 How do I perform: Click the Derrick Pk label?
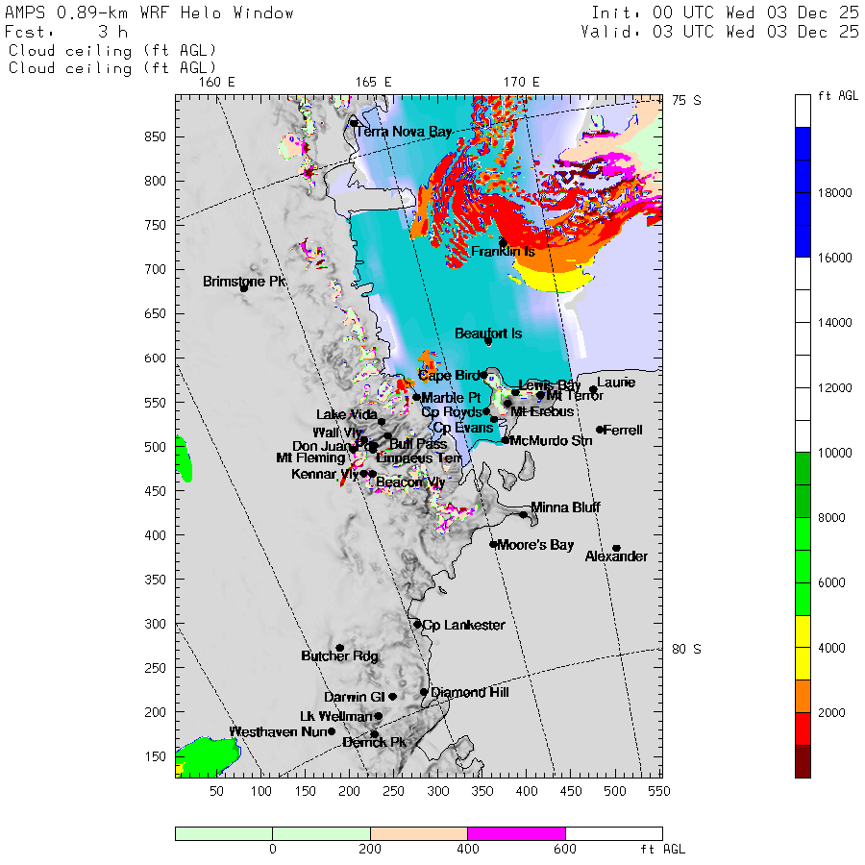pos(374,743)
